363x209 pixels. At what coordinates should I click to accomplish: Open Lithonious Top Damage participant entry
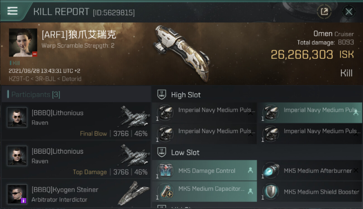(x=76, y=159)
